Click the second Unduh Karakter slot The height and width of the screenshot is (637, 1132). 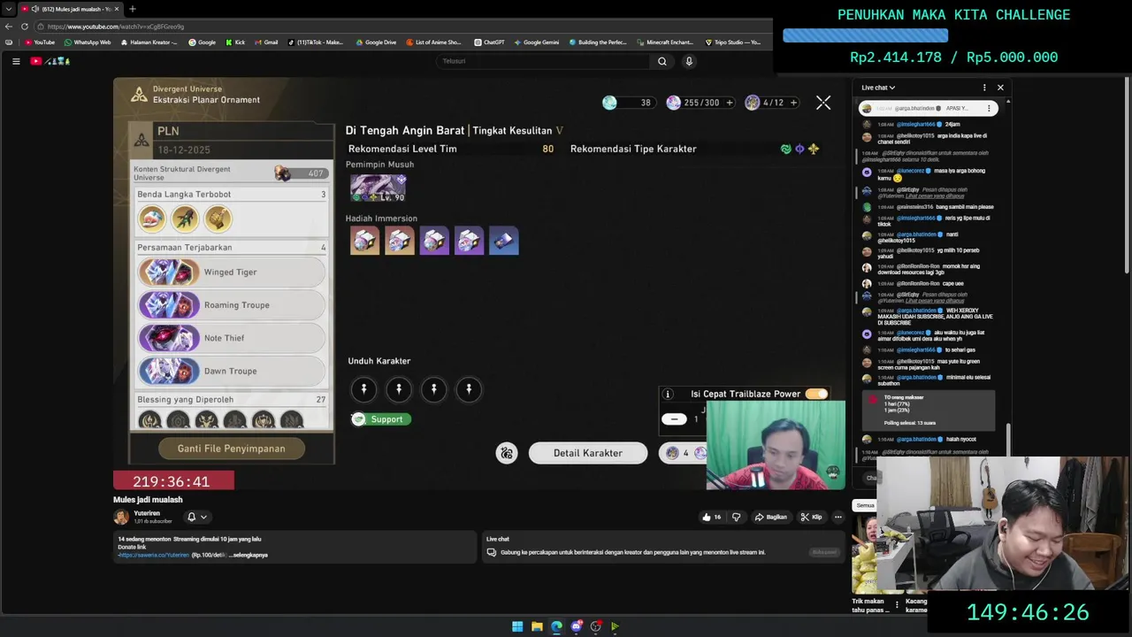tap(399, 389)
